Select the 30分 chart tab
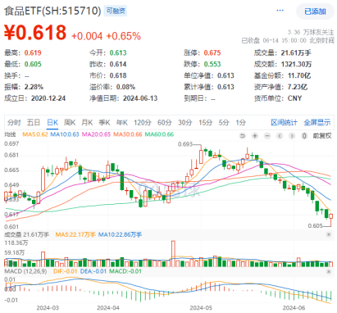337x313 pixels. point(185,122)
